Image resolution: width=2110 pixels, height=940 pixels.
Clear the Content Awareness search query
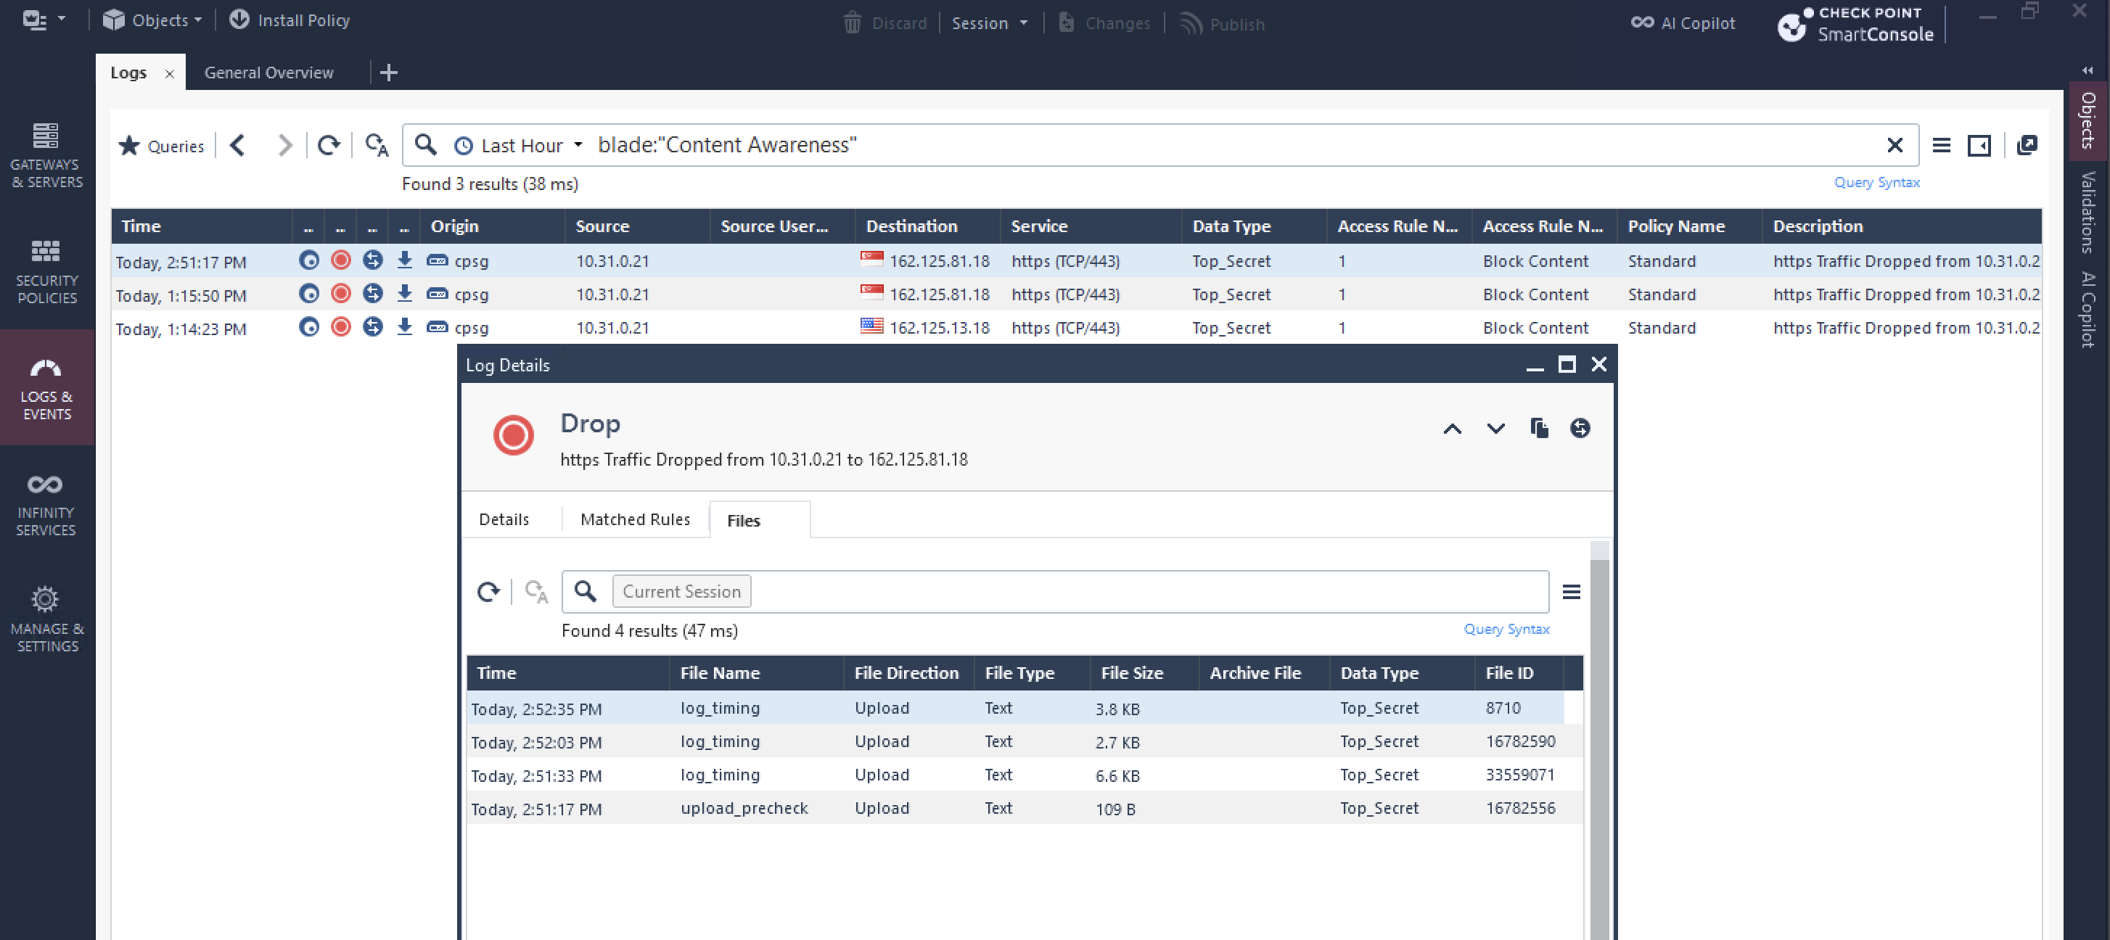pyautogui.click(x=1894, y=146)
